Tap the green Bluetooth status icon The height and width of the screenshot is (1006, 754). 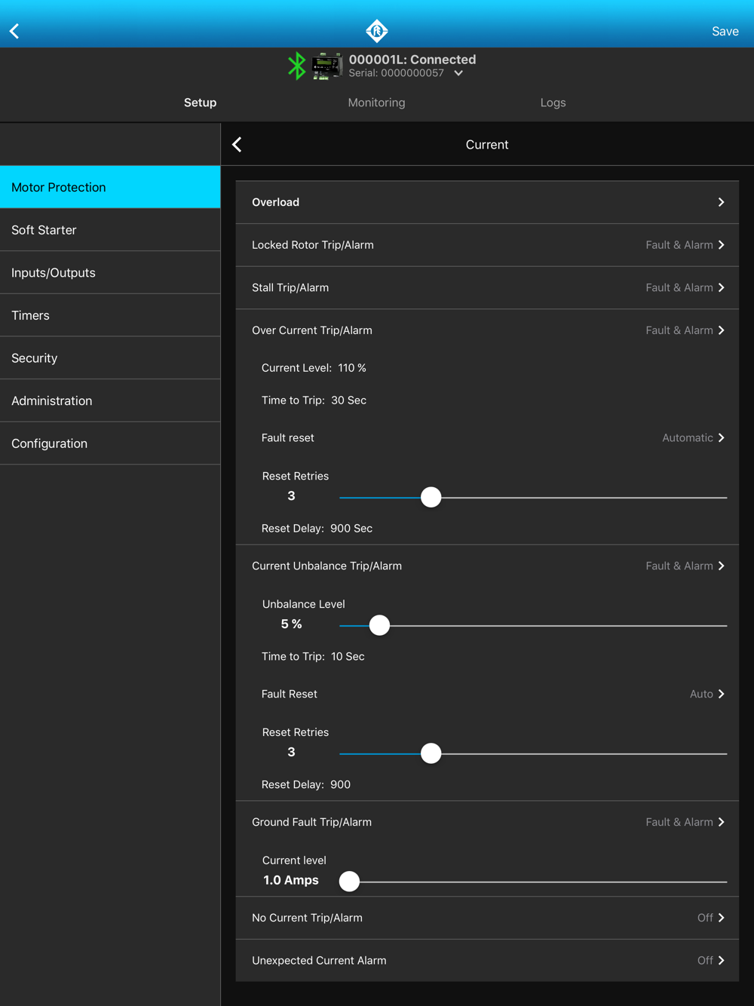pyautogui.click(x=296, y=66)
